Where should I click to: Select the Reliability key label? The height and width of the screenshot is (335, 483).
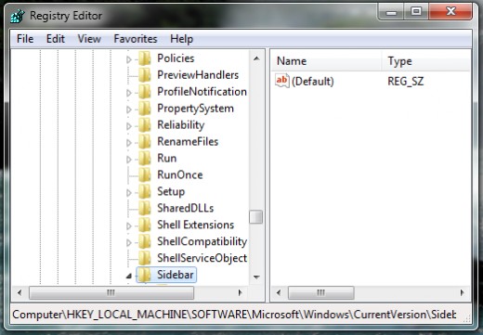(x=181, y=125)
